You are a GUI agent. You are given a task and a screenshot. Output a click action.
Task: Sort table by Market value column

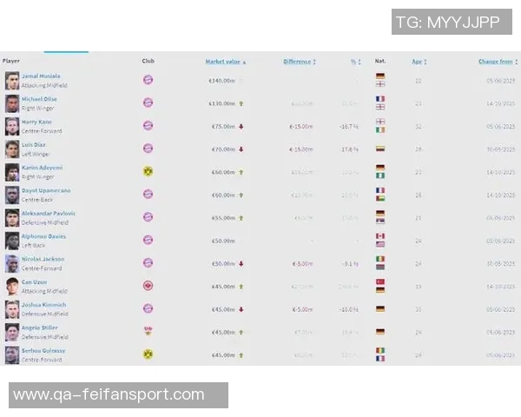click(224, 62)
